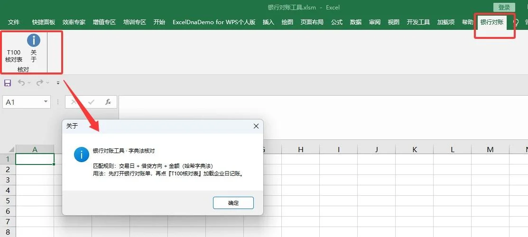
Task: Select column J header
Action: tap(377, 149)
